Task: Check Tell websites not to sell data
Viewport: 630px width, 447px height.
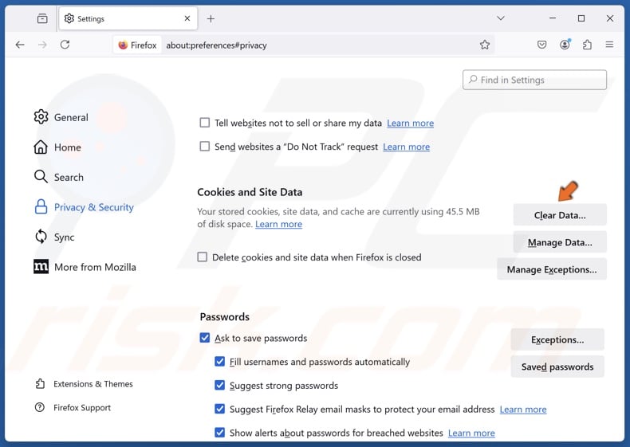Action: [x=205, y=123]
